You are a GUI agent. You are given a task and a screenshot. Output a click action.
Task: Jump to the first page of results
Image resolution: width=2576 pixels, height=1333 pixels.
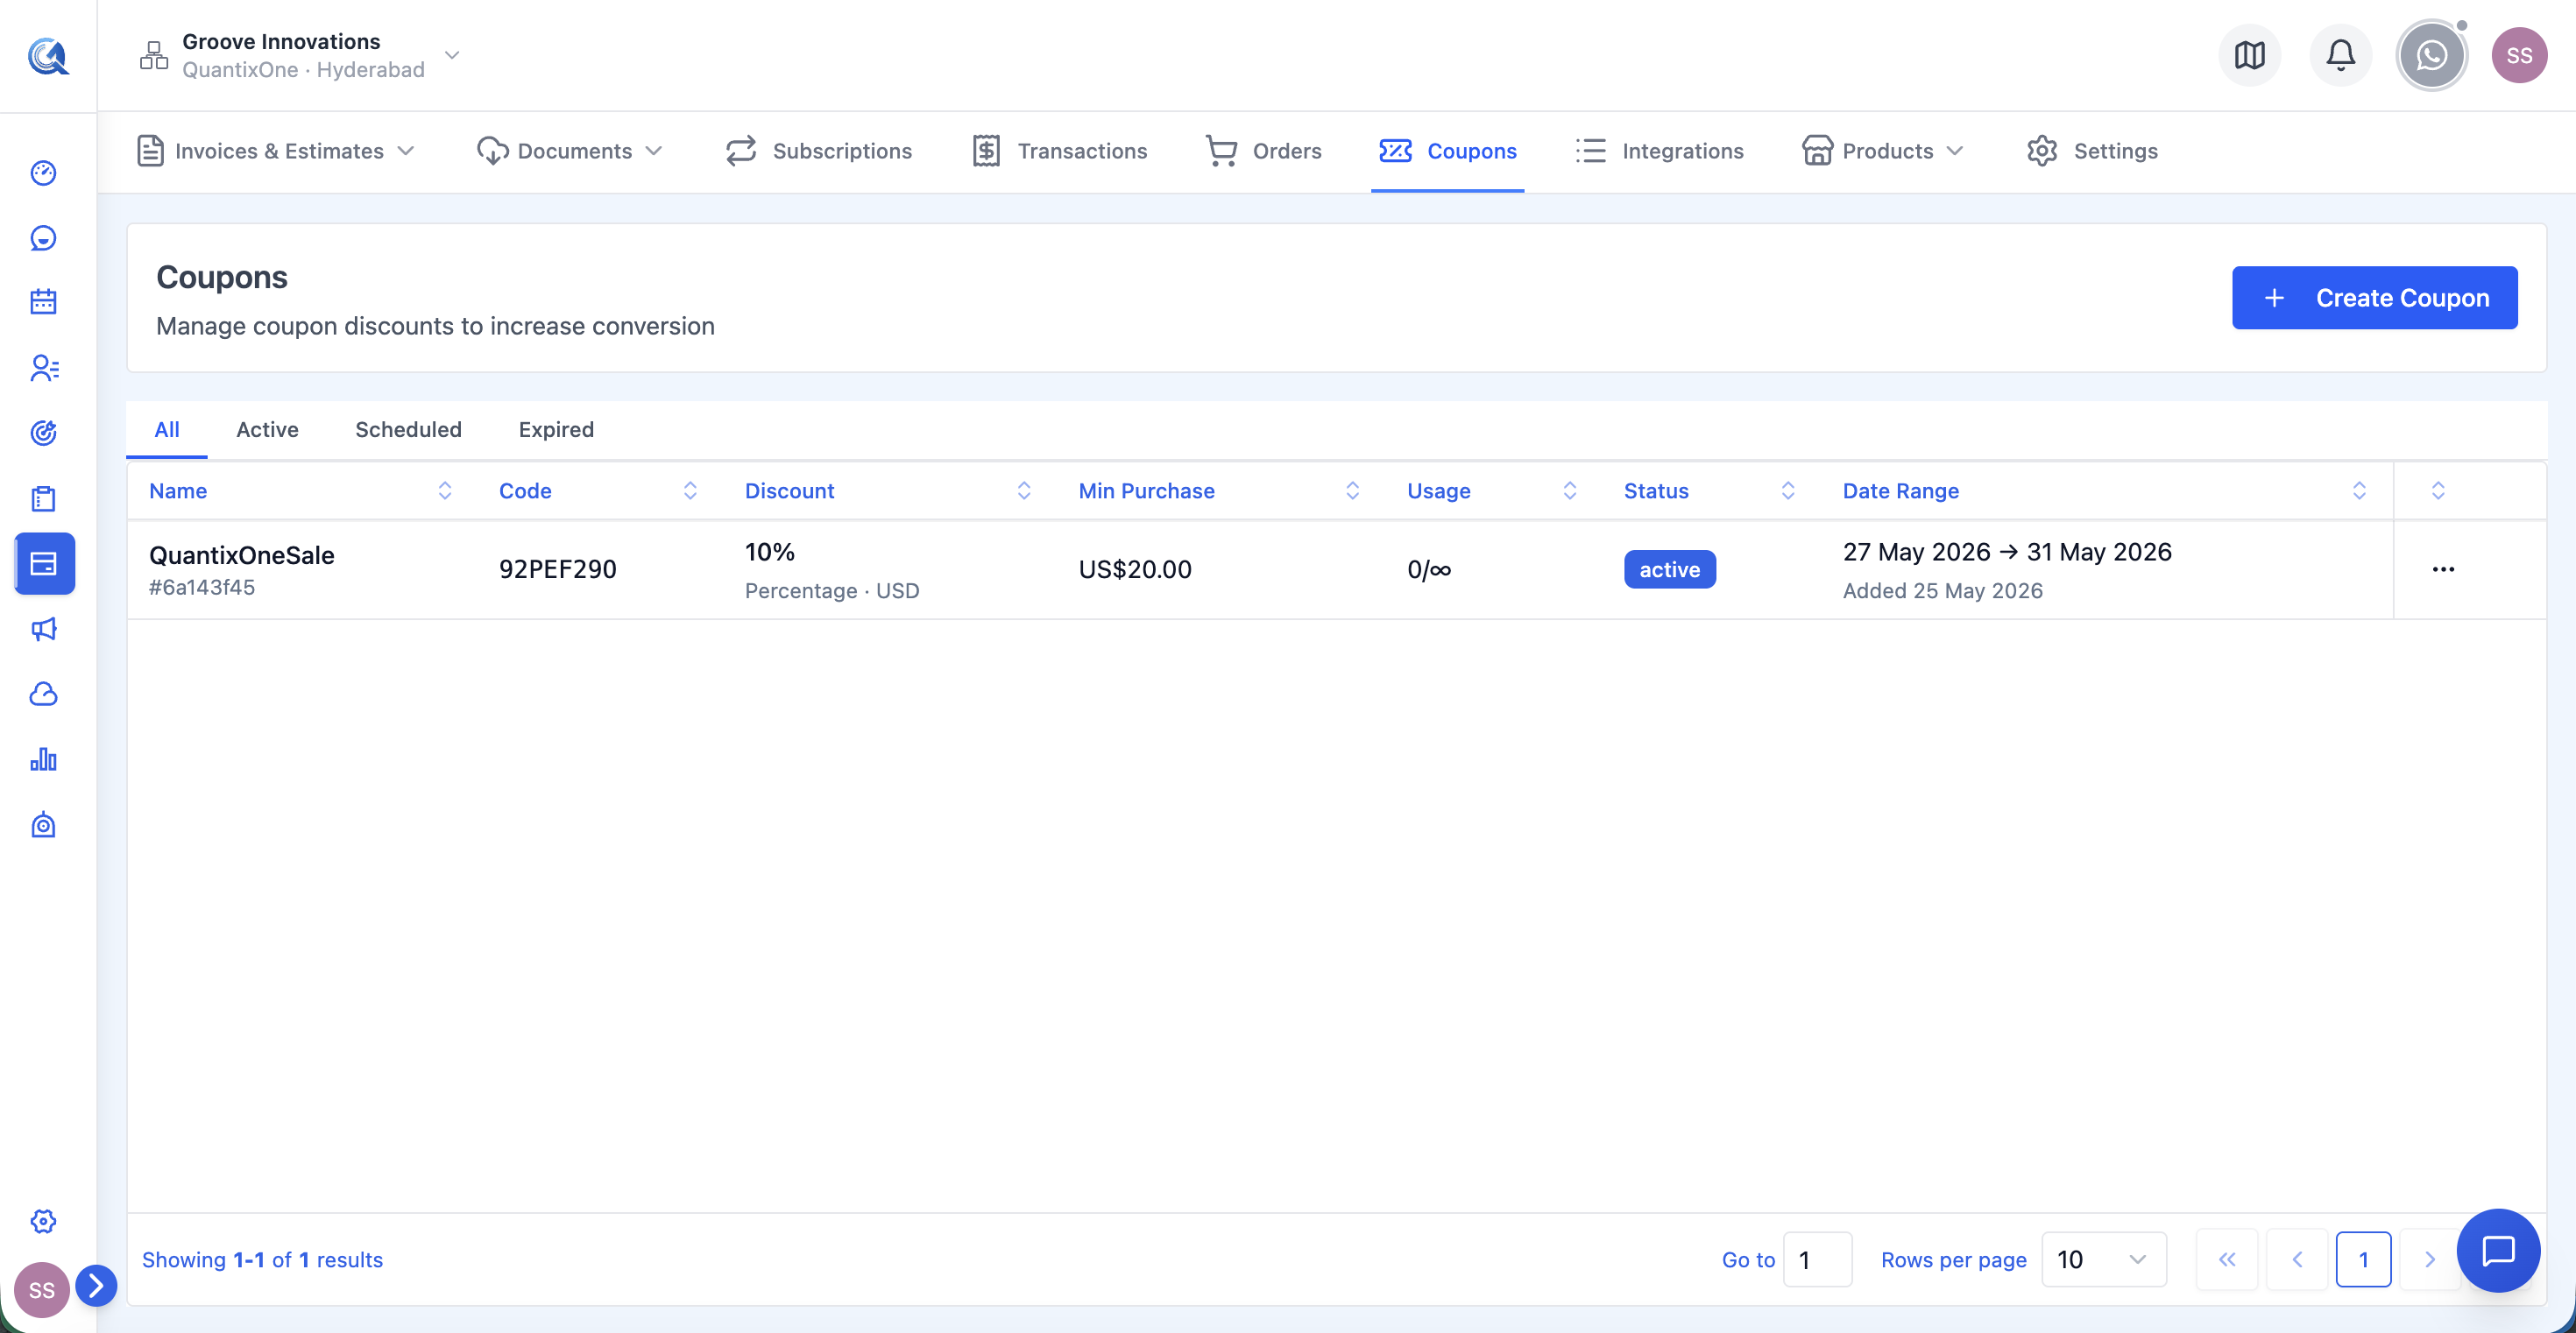[x=2226, y=1259]
